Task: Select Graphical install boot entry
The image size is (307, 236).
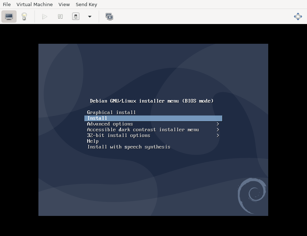Action: [153, 112]
